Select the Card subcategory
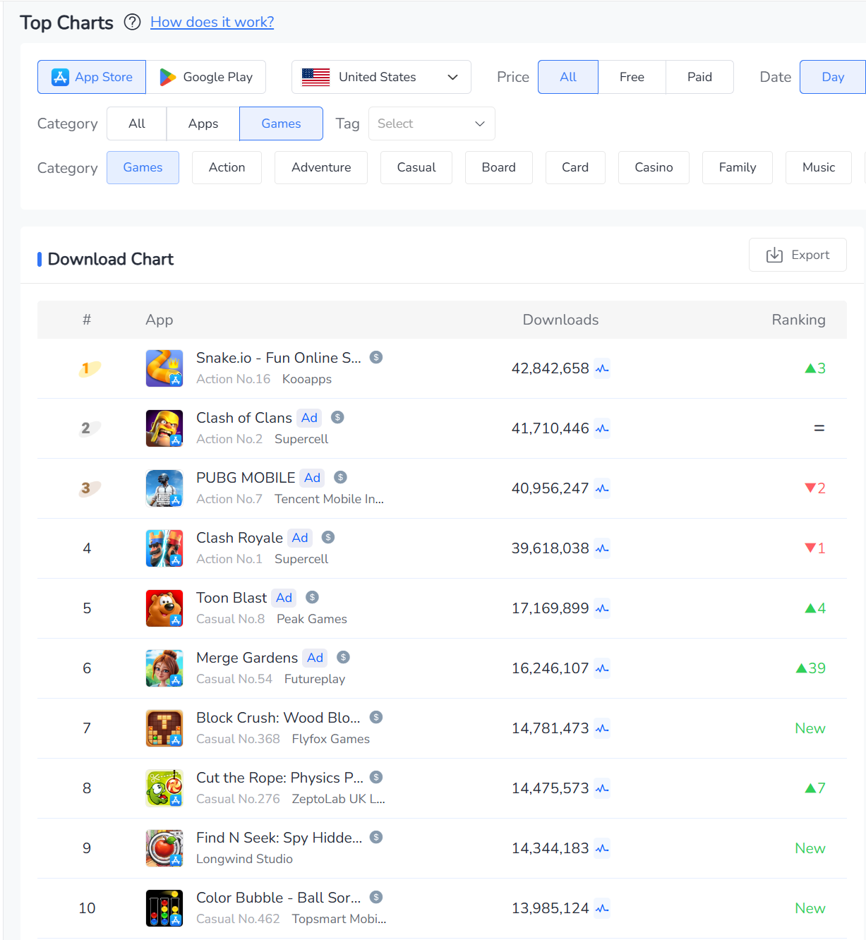 pos(575,167)
